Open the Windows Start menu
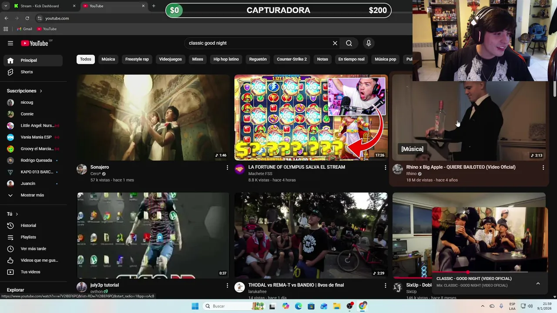Screen dimensions: 557x313 tap(195, 306)
